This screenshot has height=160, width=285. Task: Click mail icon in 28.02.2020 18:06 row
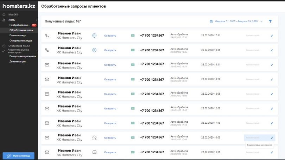pos(47,94)
